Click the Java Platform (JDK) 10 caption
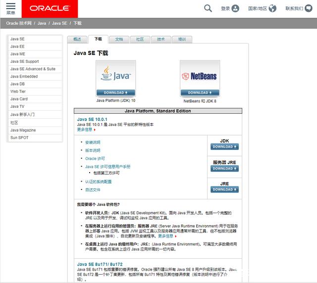 pos(115,100)
